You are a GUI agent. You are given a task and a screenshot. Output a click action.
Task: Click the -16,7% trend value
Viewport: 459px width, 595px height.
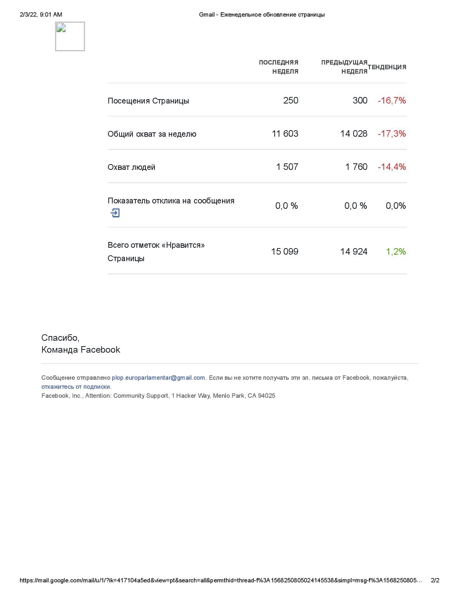click(x=392, y=100)
